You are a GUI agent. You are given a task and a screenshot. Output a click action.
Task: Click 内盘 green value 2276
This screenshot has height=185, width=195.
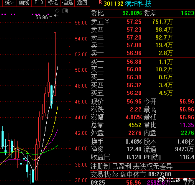pos(188,133)
